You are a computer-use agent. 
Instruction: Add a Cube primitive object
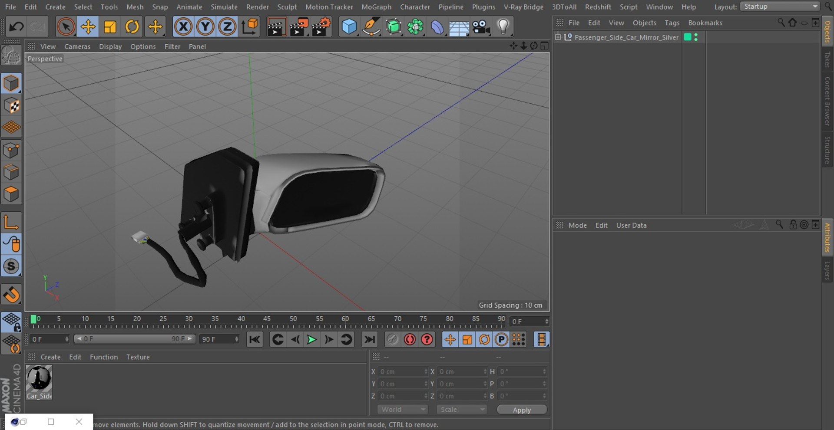click(349, 27)
